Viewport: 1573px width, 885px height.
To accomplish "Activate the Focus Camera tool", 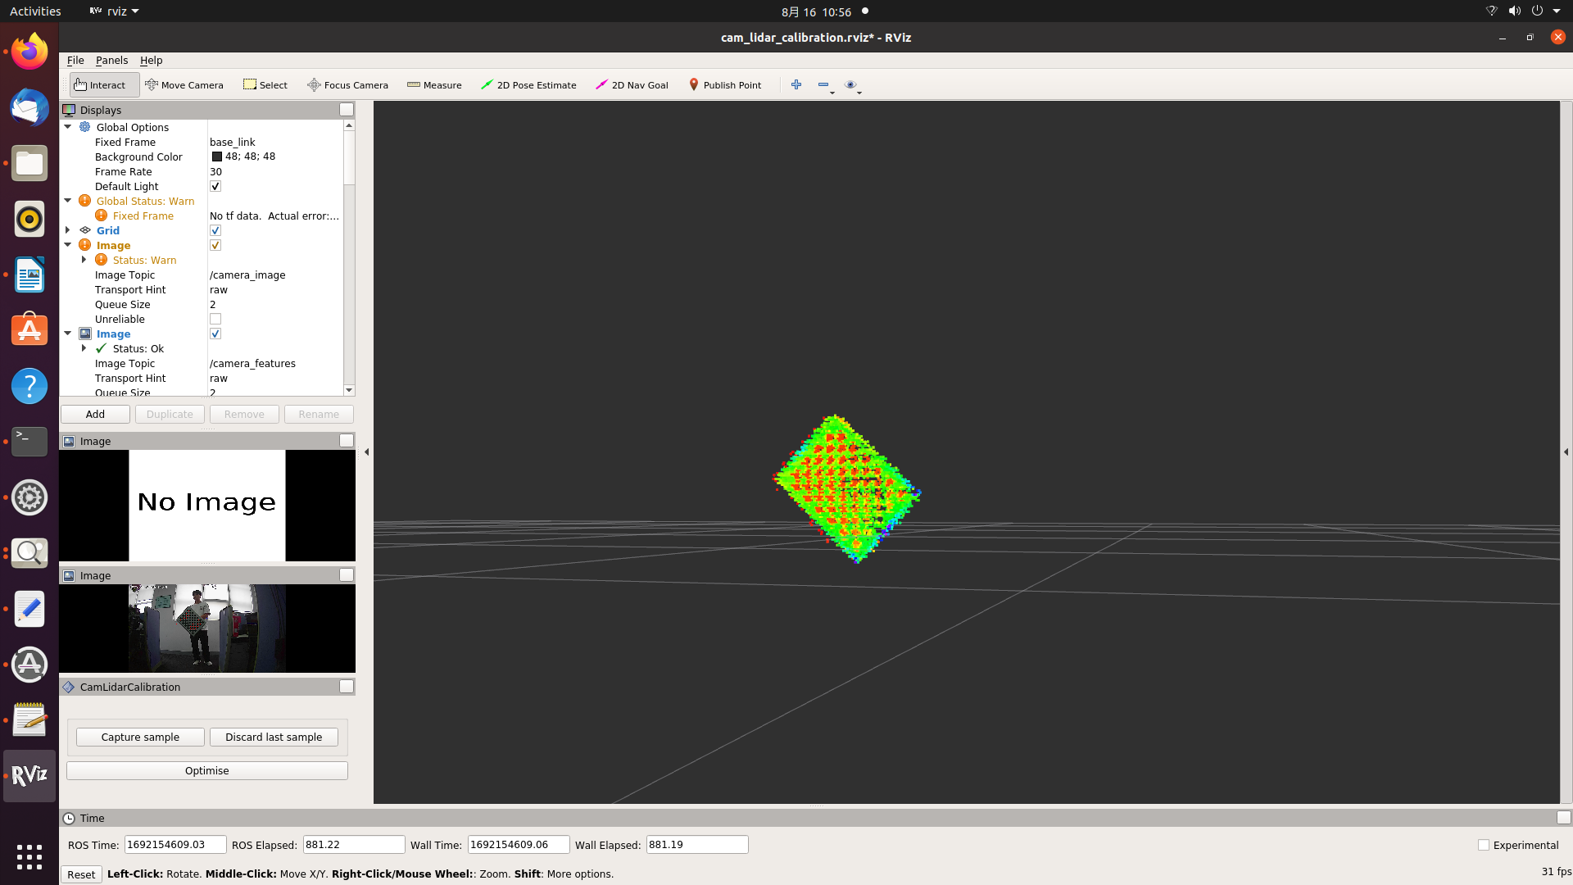I will [x=347, y=85].
